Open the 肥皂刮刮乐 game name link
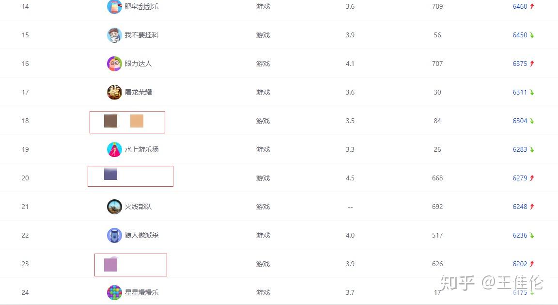 pos(141,7)
